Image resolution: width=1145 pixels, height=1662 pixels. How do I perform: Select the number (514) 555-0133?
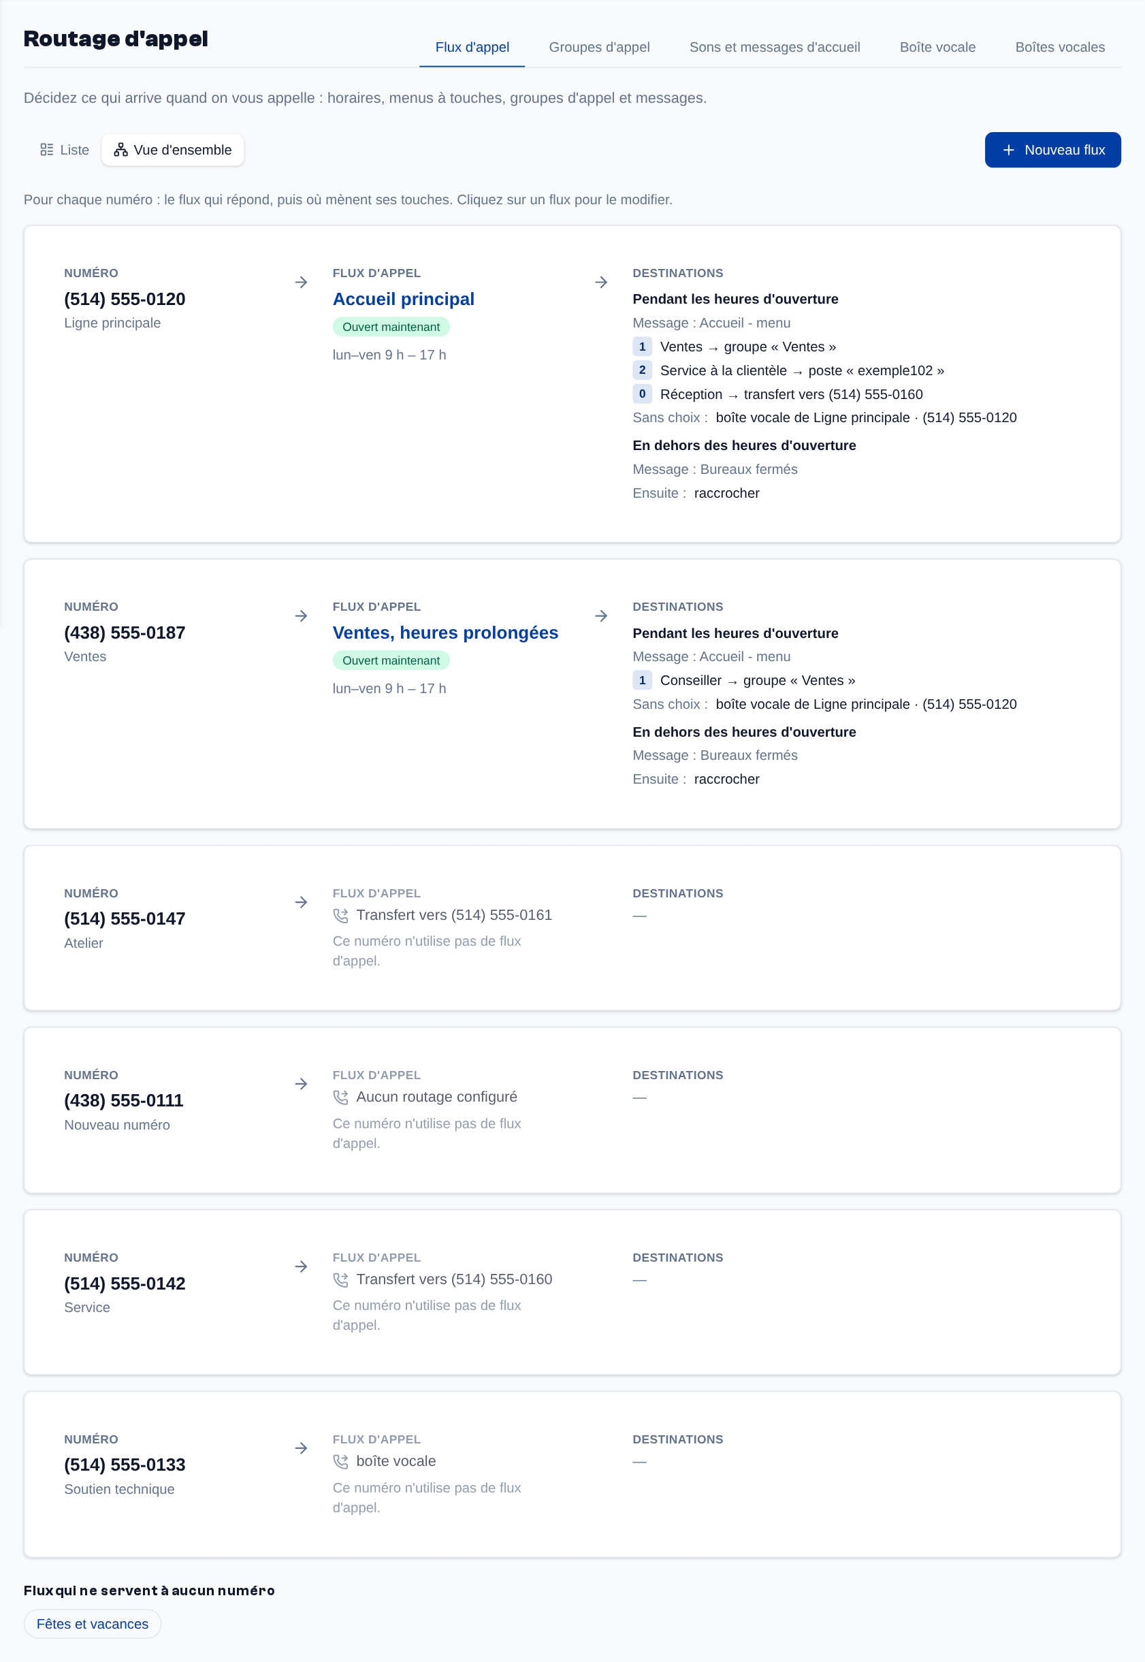coord(125,1465)
